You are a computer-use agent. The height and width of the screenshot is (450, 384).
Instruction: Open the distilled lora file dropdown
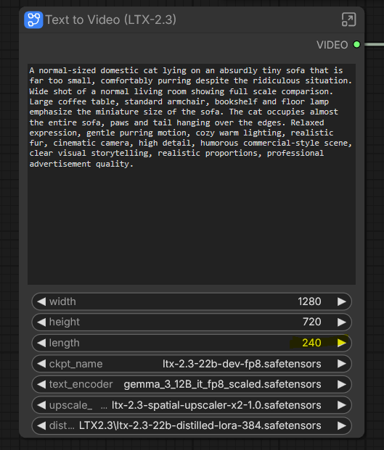click(x=192, y=425)
